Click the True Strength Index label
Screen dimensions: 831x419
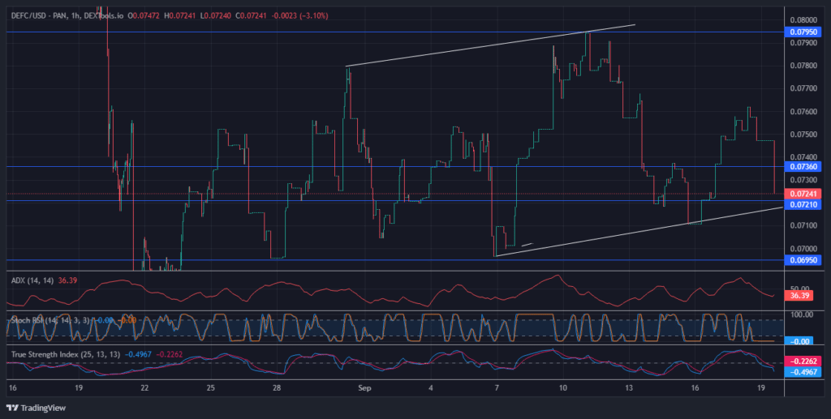click(x=66, y=354)
